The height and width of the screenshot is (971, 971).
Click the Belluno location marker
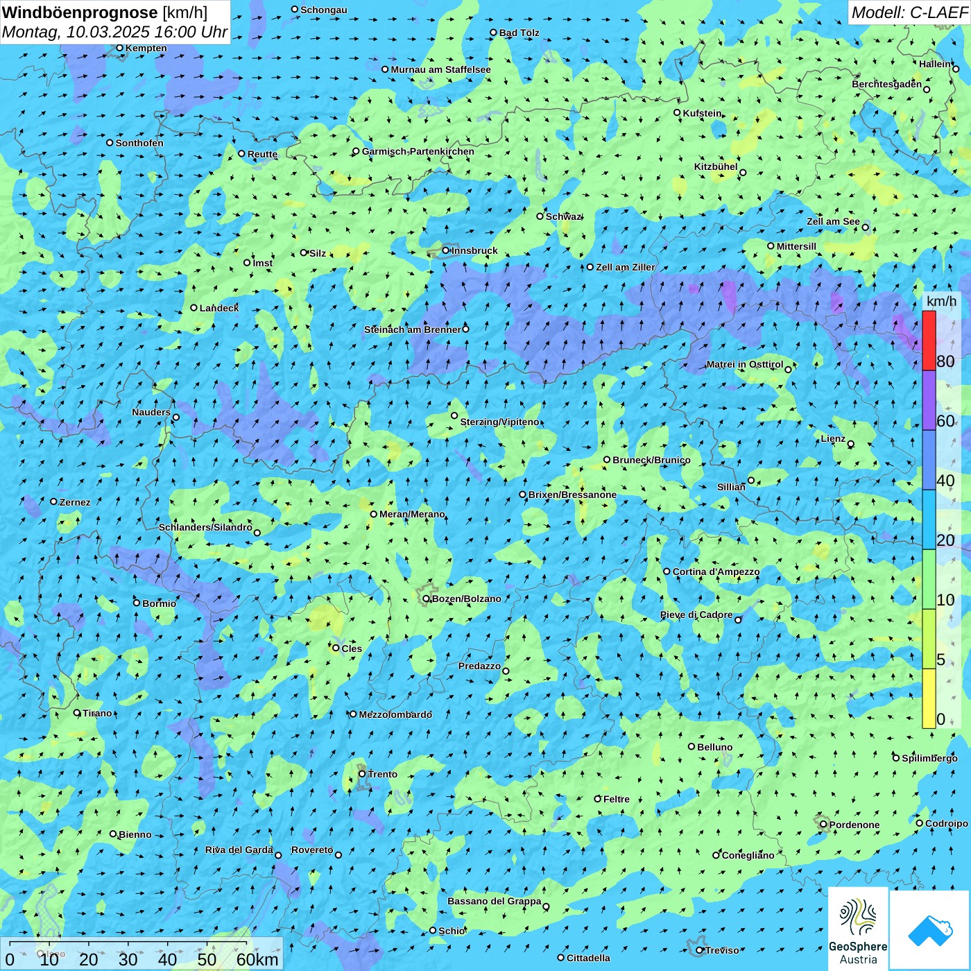(691, 746)
